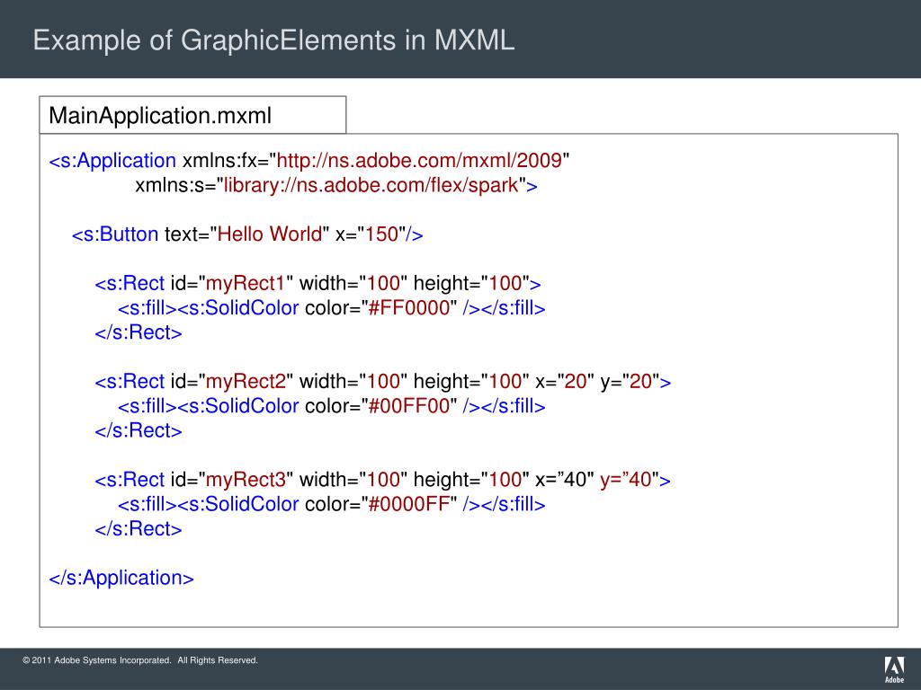Select the #0000FF blue color value
Viewport: 921px width, 690px height.
[409, 504]
